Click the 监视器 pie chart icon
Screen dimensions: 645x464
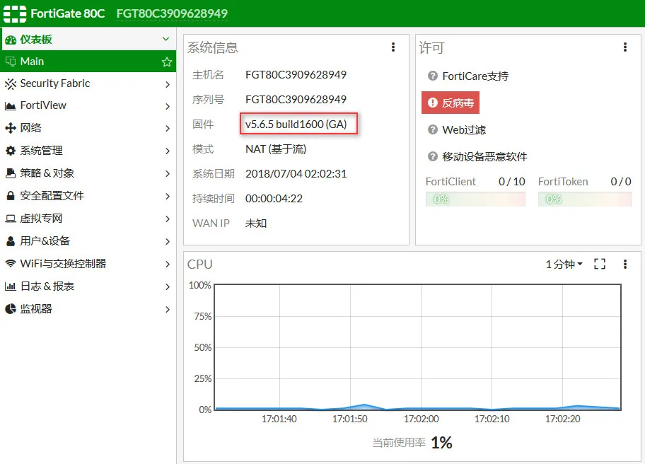(x=11, y=309)
